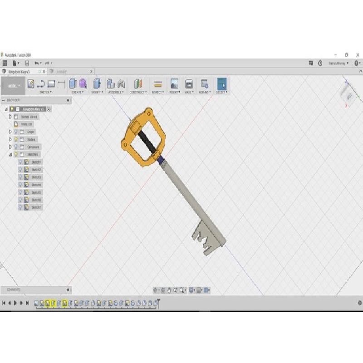Jump to the timeline end
Viewport: 363px width, 363px height.
point(27,303)
